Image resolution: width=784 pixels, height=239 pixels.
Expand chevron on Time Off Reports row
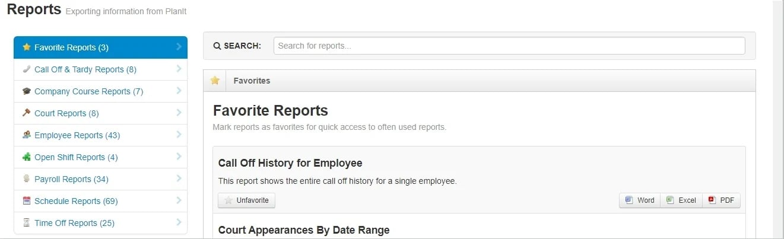pos(179,222)
